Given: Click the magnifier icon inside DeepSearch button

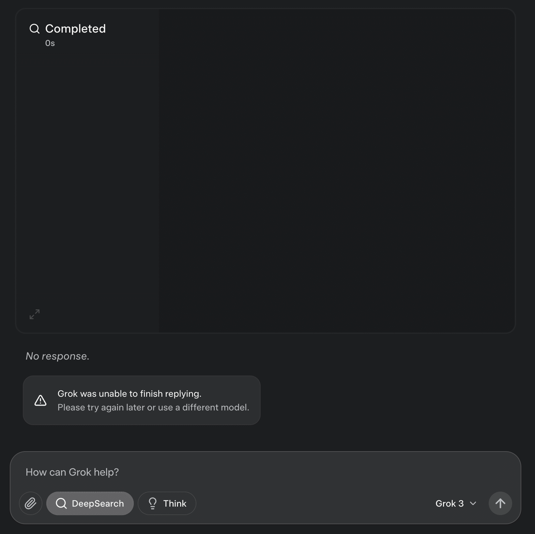Looking at the screenshot, I should [x=61, y=503].
